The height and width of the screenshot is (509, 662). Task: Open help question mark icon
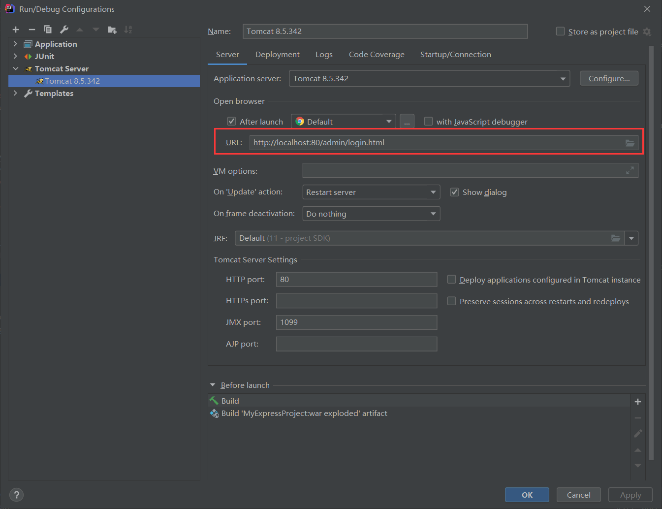pos(16,495)
